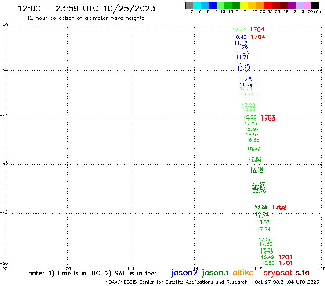This screenshot has height=286, width=325.
Task: Click the wave height value 16.53
Action: pos(268,263)
